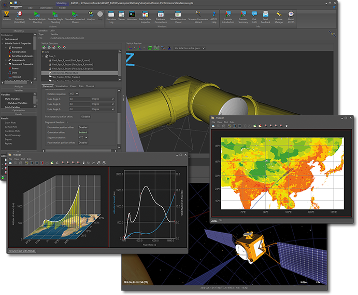Open the Sequence rotation XYZ dropdown

(83, 138)
